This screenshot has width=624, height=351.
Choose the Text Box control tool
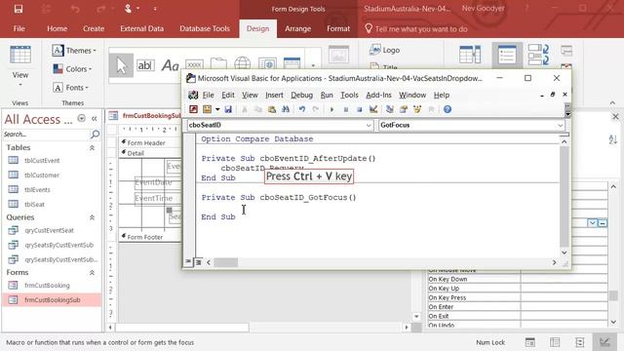(145, 65)
